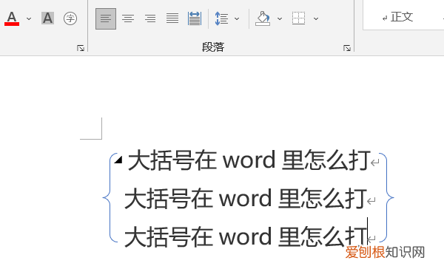Viewport: 444px width, 266px height.
Task: Click the second line of document text
Action: point(246,199)
